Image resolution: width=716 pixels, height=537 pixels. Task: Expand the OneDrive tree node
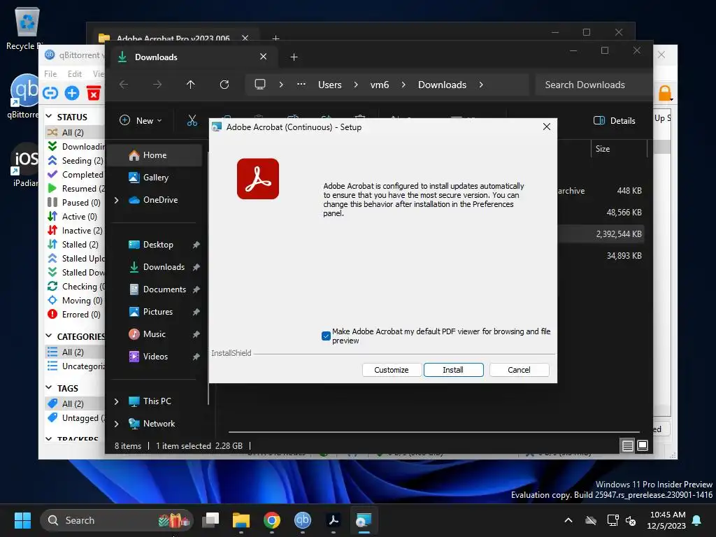pyautogui.click(x=117, y=200)
